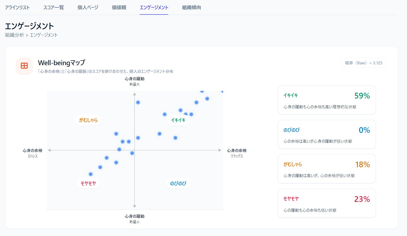Click the 熱量小 axis label
The image size is (407, 236).
click(x=134, y=222)
